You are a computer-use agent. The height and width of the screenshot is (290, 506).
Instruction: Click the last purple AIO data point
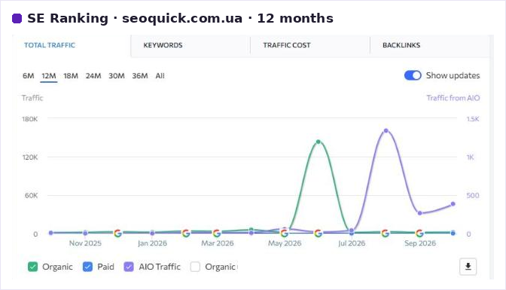(x=453, y=204)
